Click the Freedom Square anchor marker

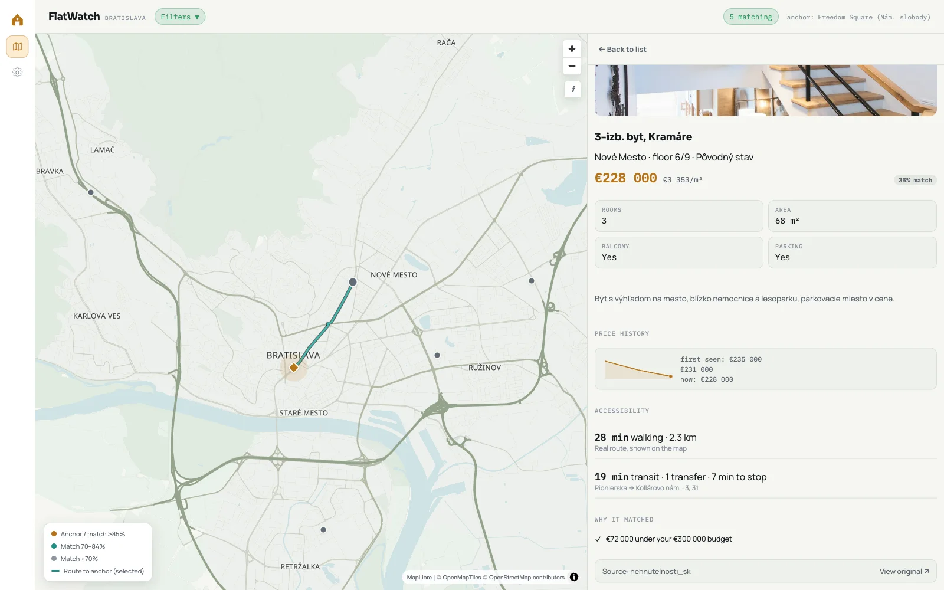(294, 368)
